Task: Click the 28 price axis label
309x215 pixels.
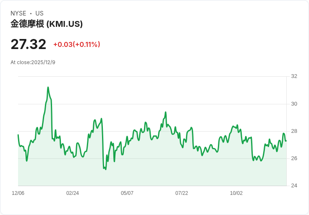Action: (x=294, y=131)
